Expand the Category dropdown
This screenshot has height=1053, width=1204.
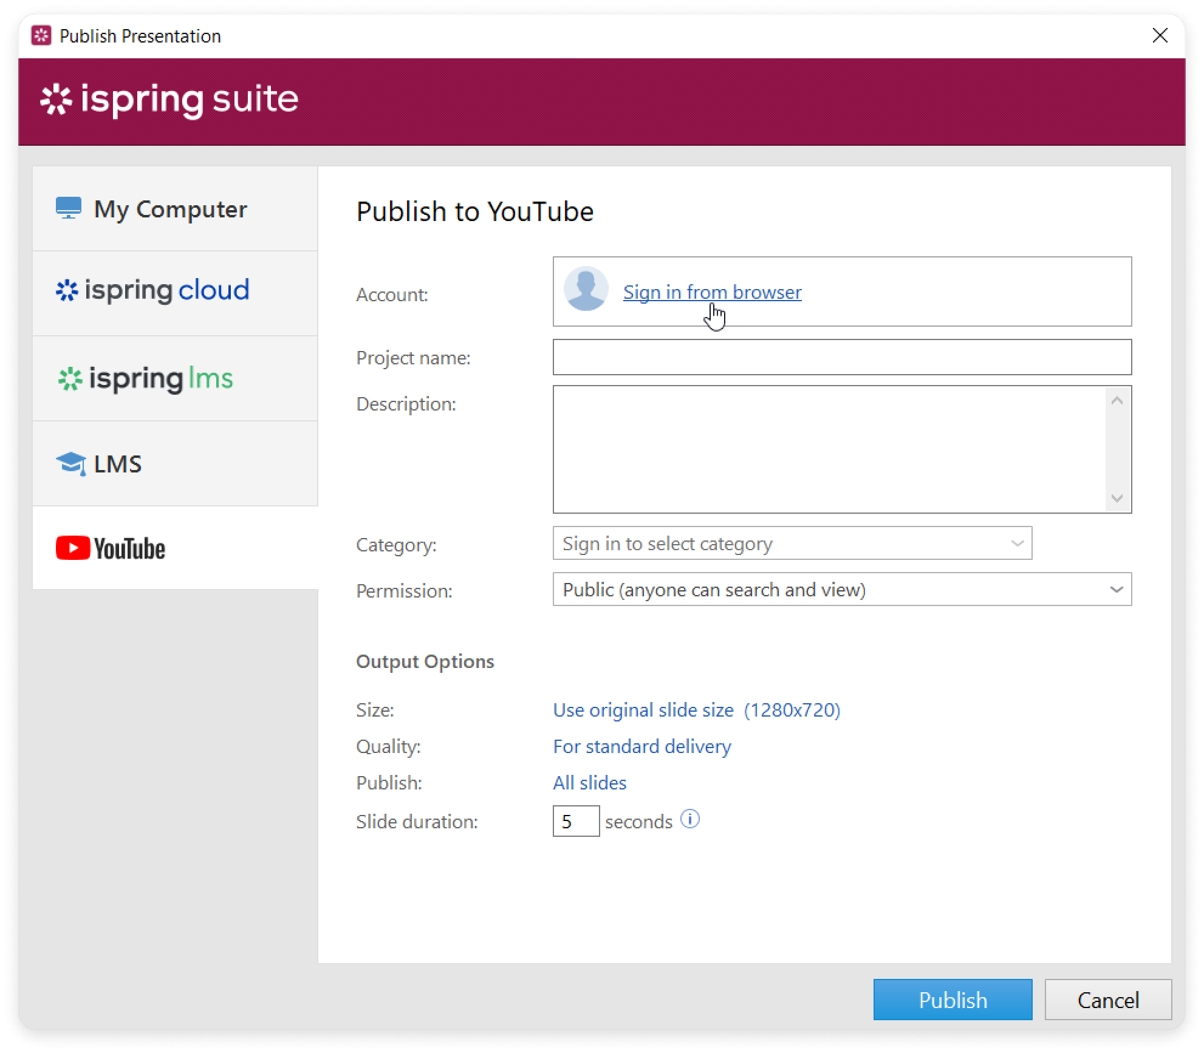[792, 544]
